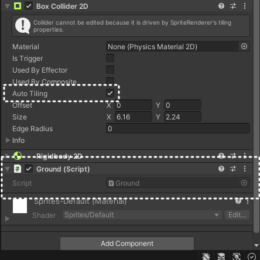Click the Auto Tiling label
Image resolution: width=260 pixels, height=260 pixels.
click(30, 94)
